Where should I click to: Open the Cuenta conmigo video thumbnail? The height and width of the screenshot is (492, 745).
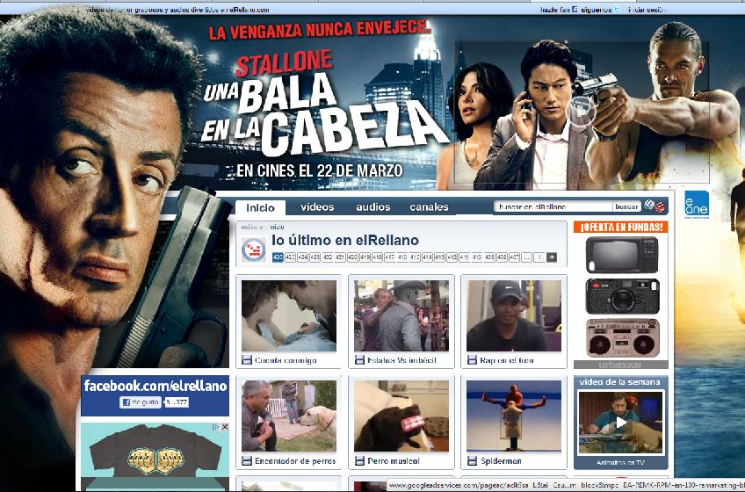click(289, 315)
